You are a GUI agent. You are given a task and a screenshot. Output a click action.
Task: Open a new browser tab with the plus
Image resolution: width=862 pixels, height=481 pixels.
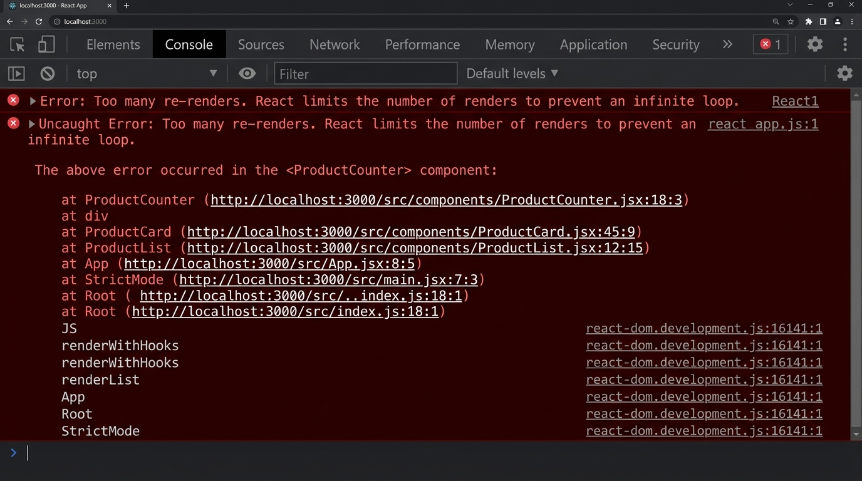coord(127,6)
